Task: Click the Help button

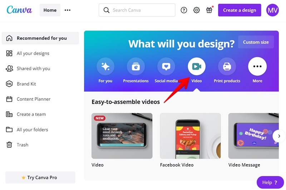Action: click(270, 182)
